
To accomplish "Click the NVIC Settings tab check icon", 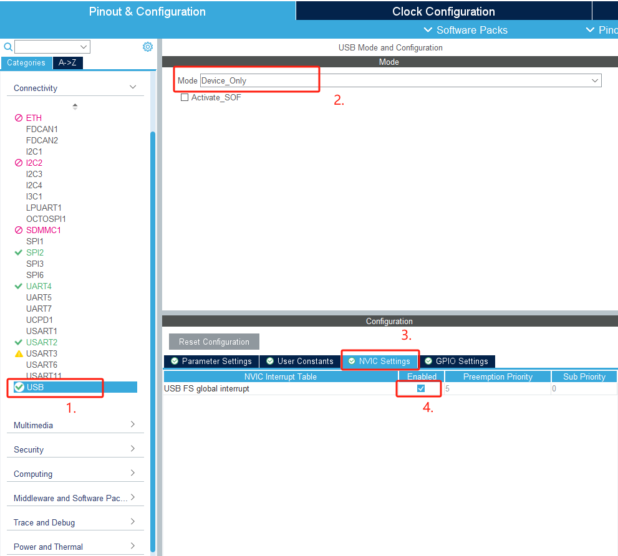I will 352,361.
